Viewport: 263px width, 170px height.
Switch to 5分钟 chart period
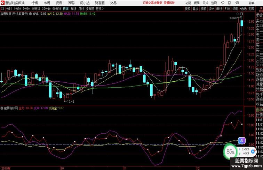click(26, 9)
